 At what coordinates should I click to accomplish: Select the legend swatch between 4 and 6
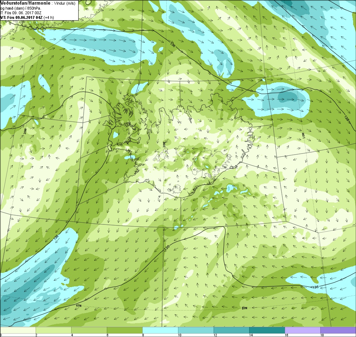[x=89, y=330]
